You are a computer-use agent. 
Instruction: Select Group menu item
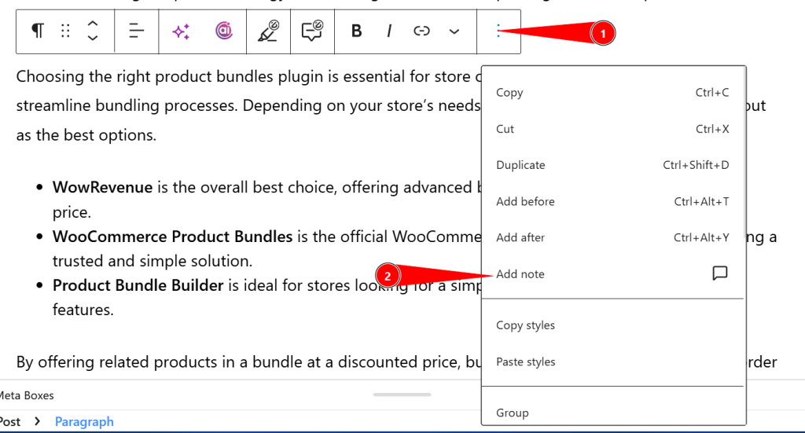tap(612, 413)
